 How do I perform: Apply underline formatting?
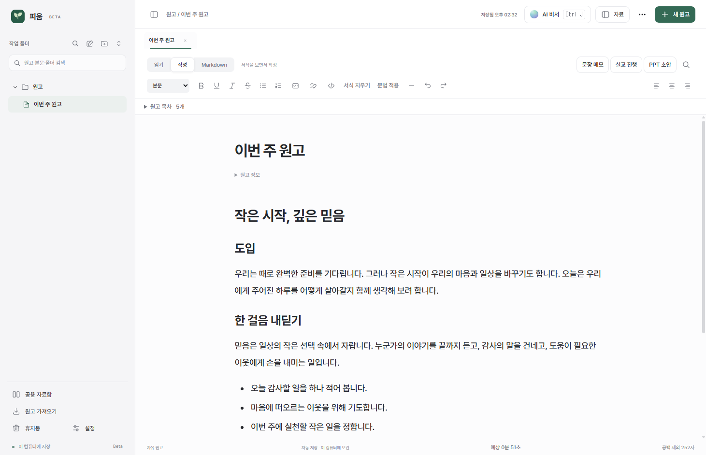pos(216,85)
